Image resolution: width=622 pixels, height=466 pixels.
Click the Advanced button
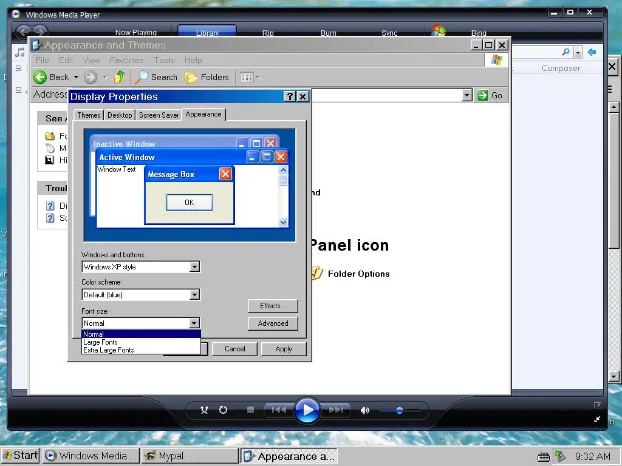coord(273,323)
